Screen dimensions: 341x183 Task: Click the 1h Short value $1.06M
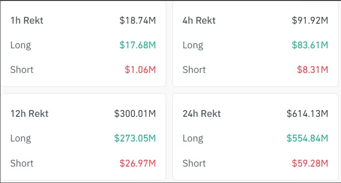coord(140,70)
